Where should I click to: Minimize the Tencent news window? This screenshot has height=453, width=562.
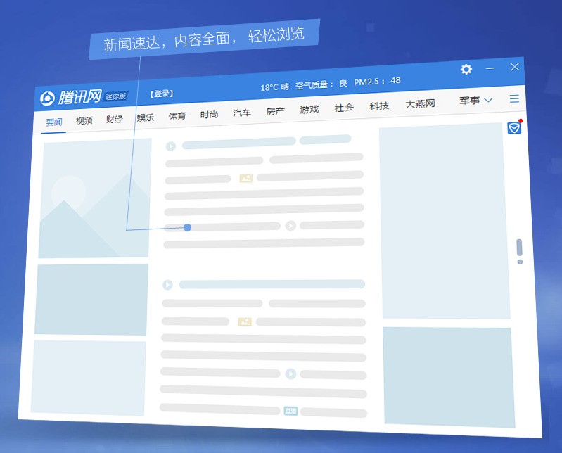point(491,68)
